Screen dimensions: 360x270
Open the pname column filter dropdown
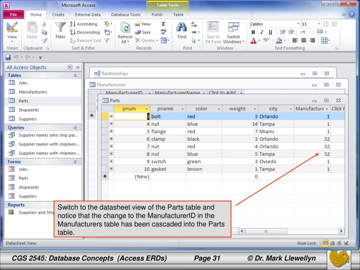(182, 109)
